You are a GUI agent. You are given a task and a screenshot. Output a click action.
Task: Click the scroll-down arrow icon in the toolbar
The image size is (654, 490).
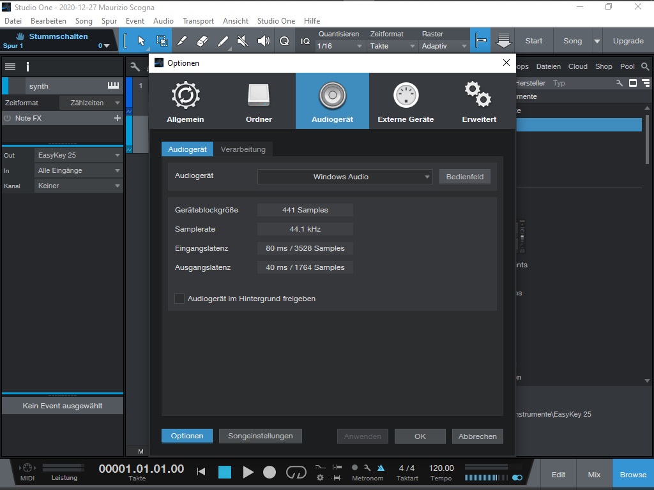click(503, 41)
